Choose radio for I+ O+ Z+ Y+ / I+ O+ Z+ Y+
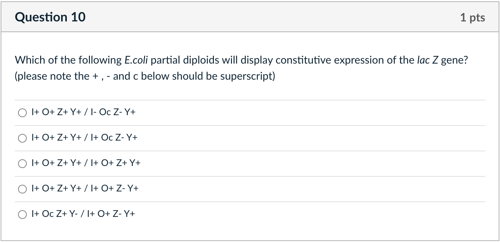 (x=22, y=164)
